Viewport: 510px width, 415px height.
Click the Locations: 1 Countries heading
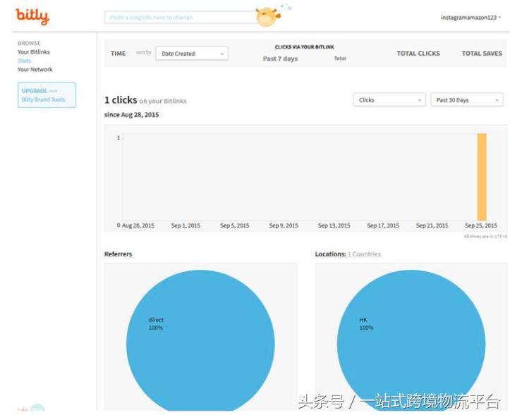348,254
